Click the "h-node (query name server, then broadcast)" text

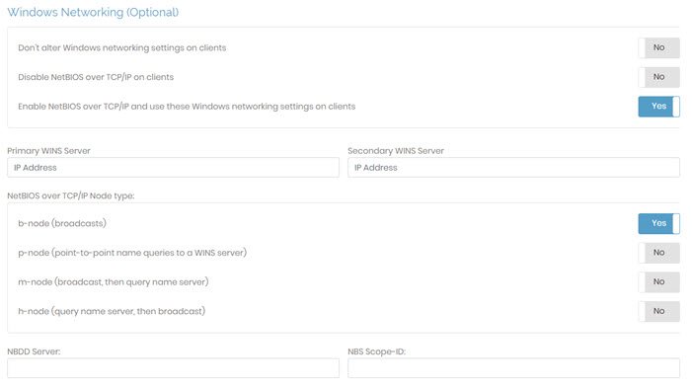pos(112,311)
